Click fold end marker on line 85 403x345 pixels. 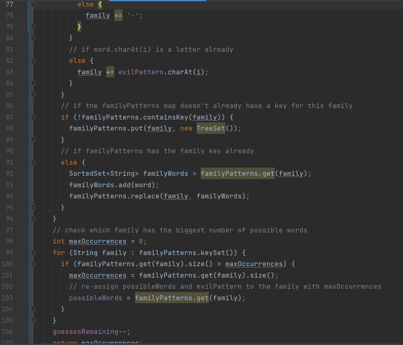(x=33, y=94)
